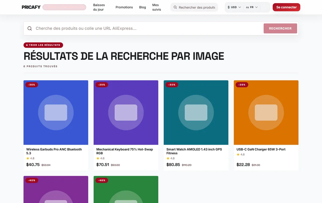This screenshot has width=322, height=203.
Task: Click the star icon under Mechanical Keyboard
Action: click(98, 158)
